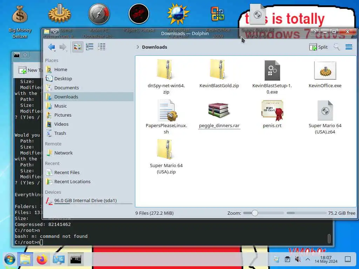Click the Downloads breadcrumb label
359x269 pixels.
click(155, 47)
